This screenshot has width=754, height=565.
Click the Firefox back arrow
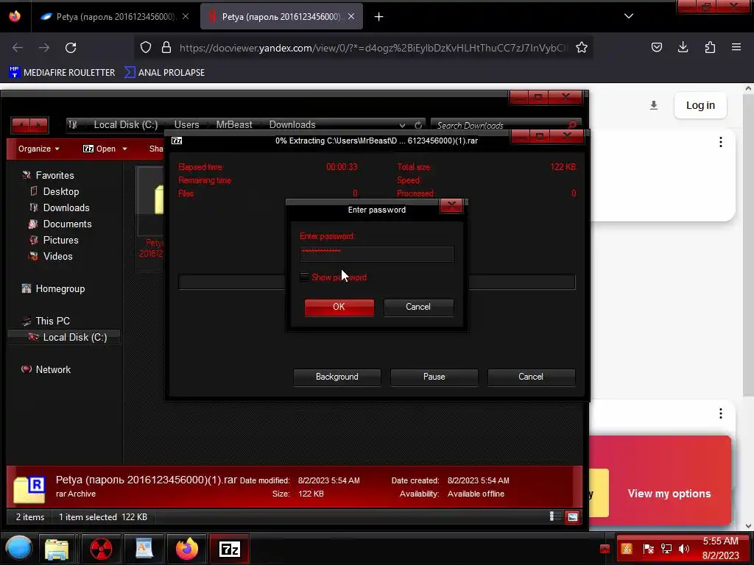(18, 48)
